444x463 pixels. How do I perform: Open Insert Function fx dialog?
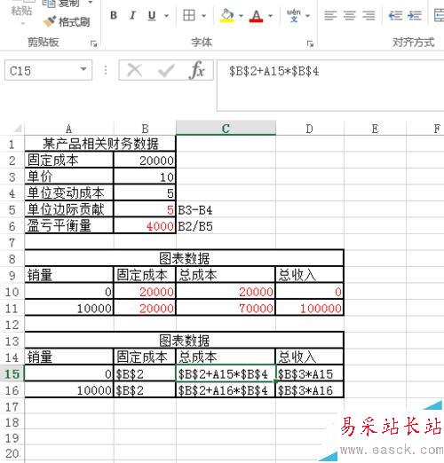(197, 70)
